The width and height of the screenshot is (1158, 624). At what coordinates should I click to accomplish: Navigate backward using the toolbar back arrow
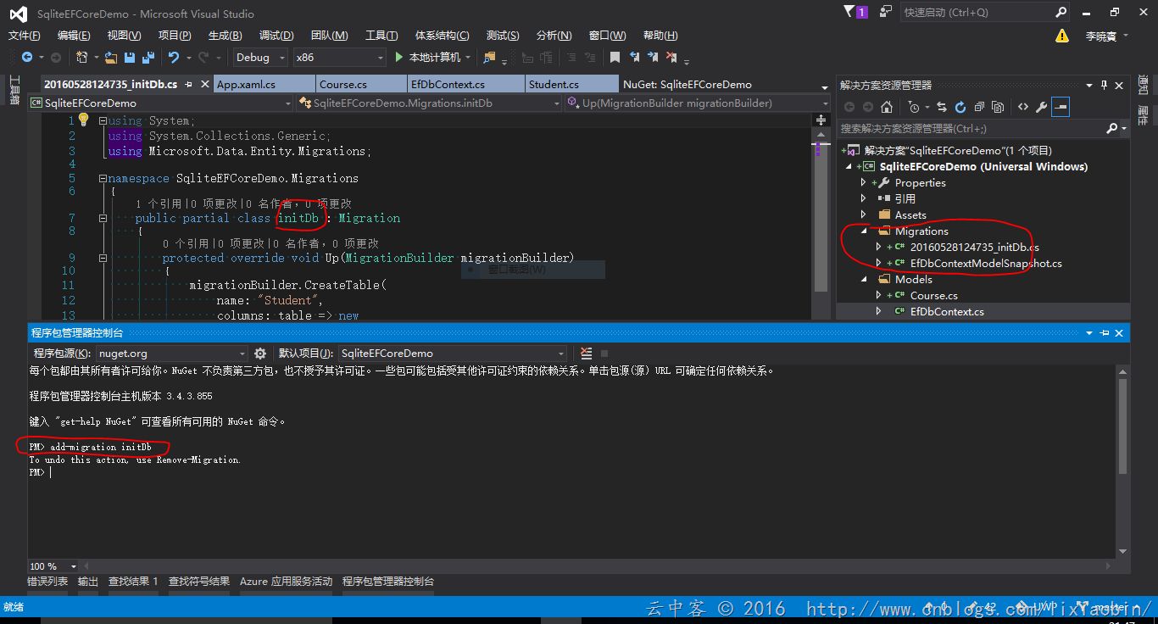pos(27,58)
